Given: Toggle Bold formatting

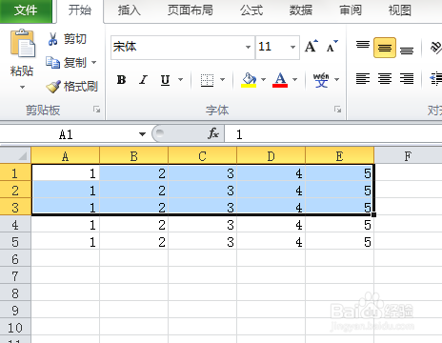Looking at the screenshot, I should [x=121, y=79].
